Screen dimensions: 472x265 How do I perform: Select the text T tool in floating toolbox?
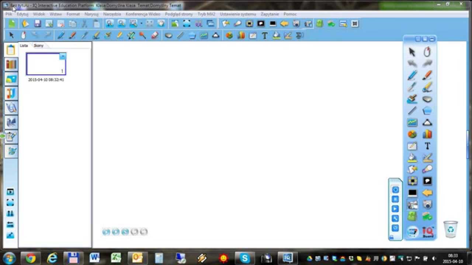click(x=427, y=146)
